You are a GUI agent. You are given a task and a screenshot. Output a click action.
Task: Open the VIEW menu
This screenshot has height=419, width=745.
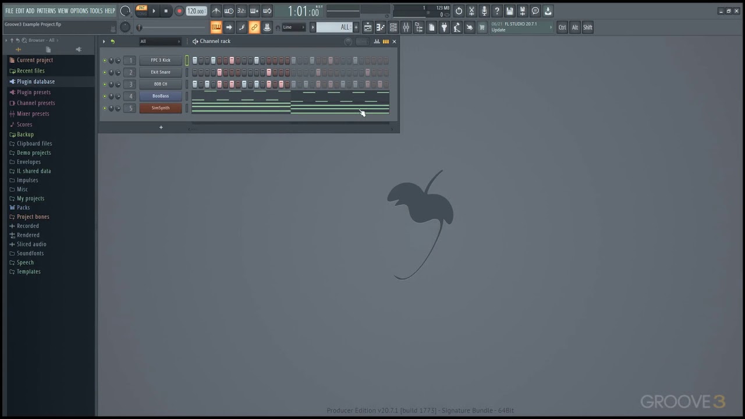[x=63, y=11]
